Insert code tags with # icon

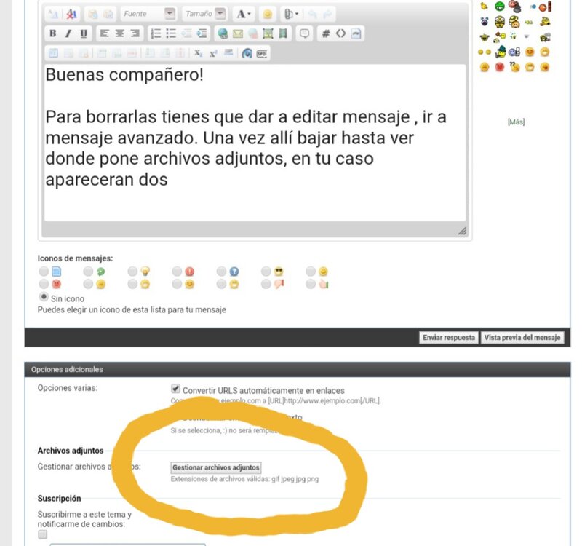click(x=326, y=33)
